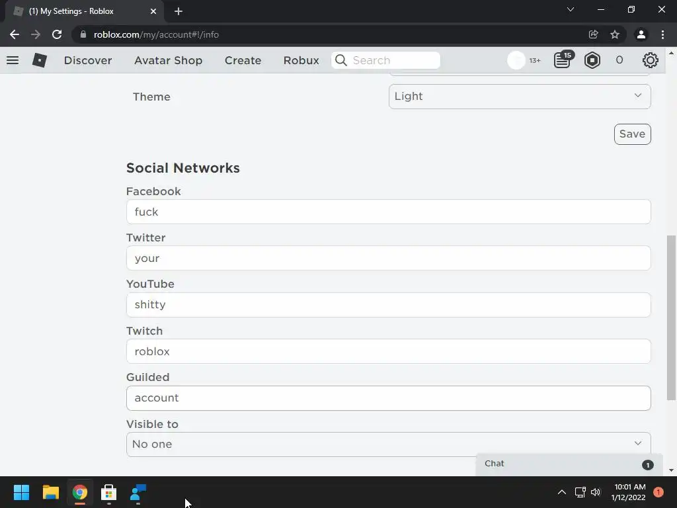The image size is (677, 508).
Task: Click Chrome icon in taskbar
Action: [80, 492]
